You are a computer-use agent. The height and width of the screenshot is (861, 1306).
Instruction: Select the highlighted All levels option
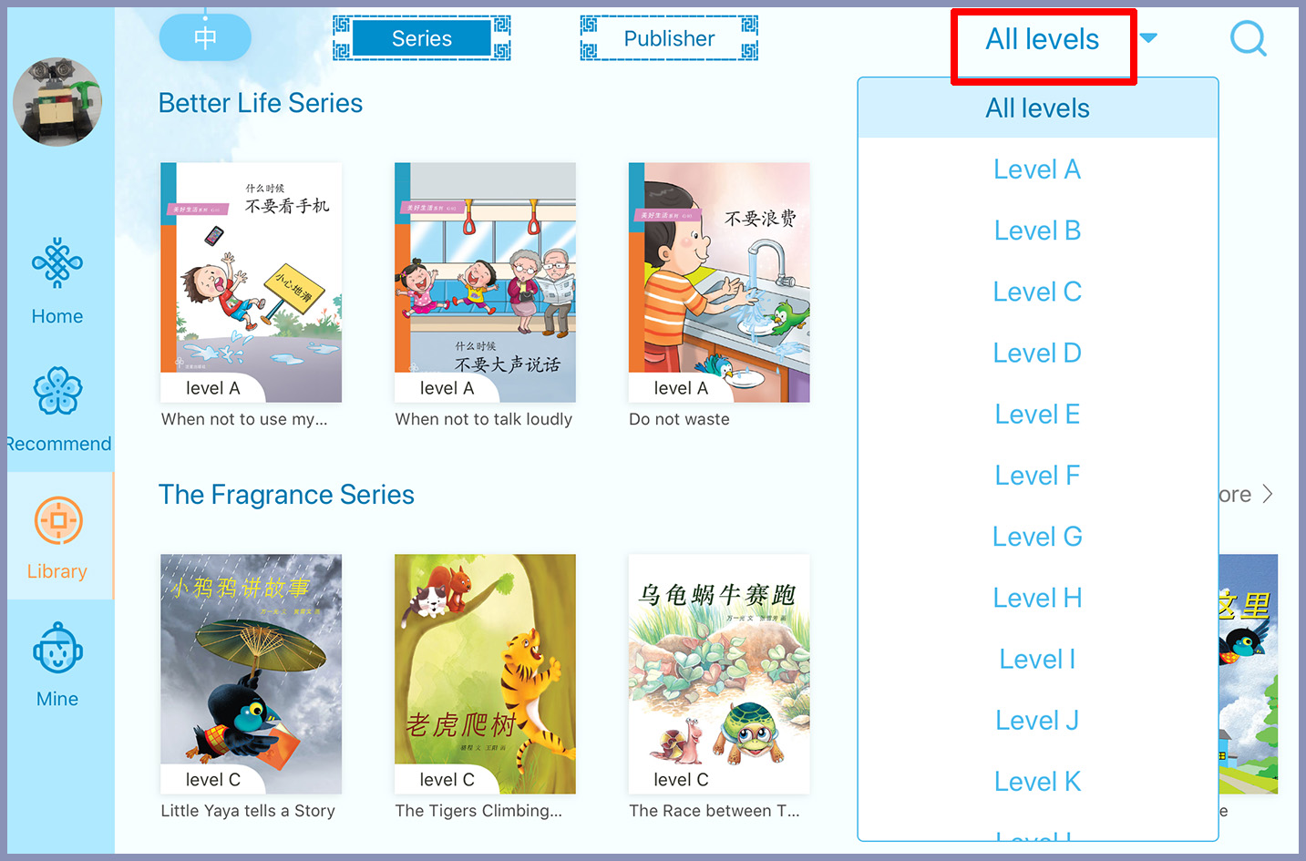[1037, 108]
